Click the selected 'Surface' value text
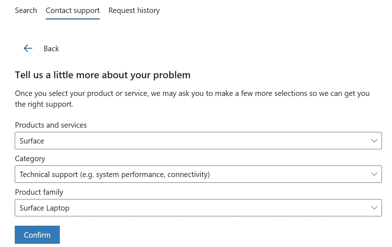Image resolution: width=392 pixels, height=247 pixels. pos(32,141)
